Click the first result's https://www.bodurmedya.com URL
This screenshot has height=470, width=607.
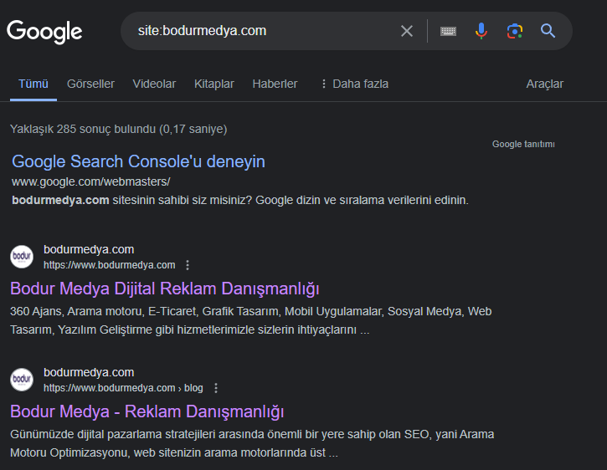point(109,265)
